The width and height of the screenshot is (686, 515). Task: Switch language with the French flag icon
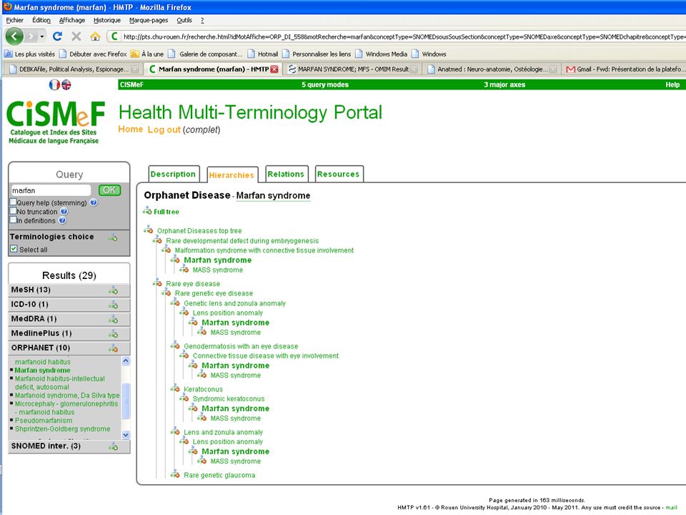point(54,85)
